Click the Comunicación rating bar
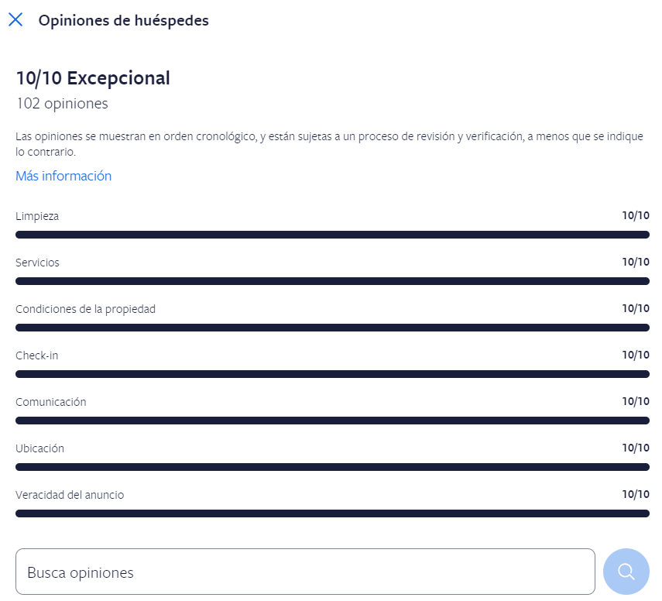662x601 pixels. [x=332, y=421]
